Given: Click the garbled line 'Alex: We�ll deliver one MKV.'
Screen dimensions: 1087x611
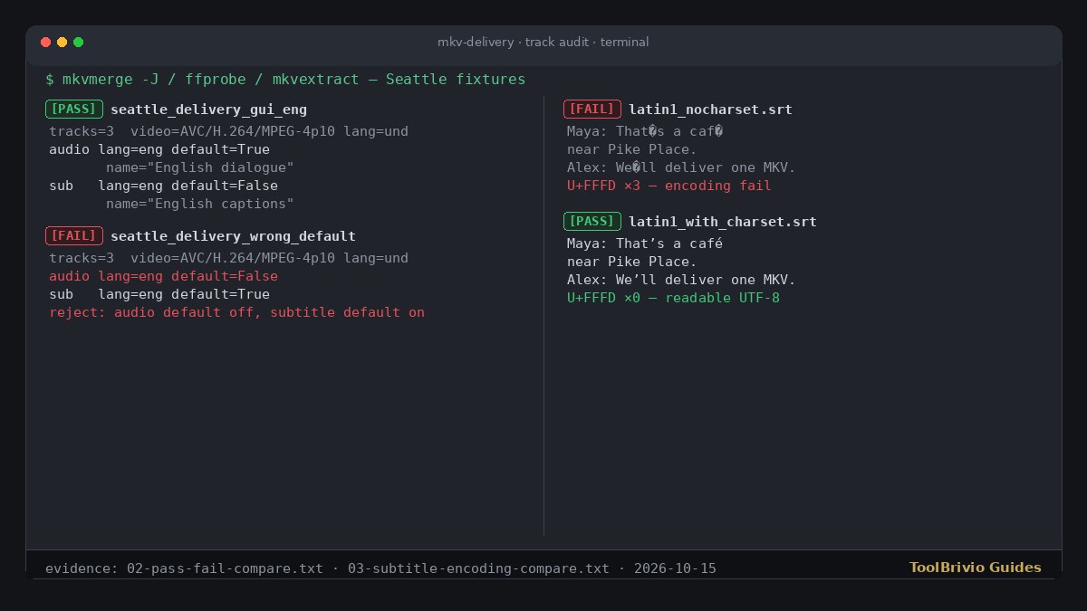Looking at the screenshot, I should coord(681,167).
